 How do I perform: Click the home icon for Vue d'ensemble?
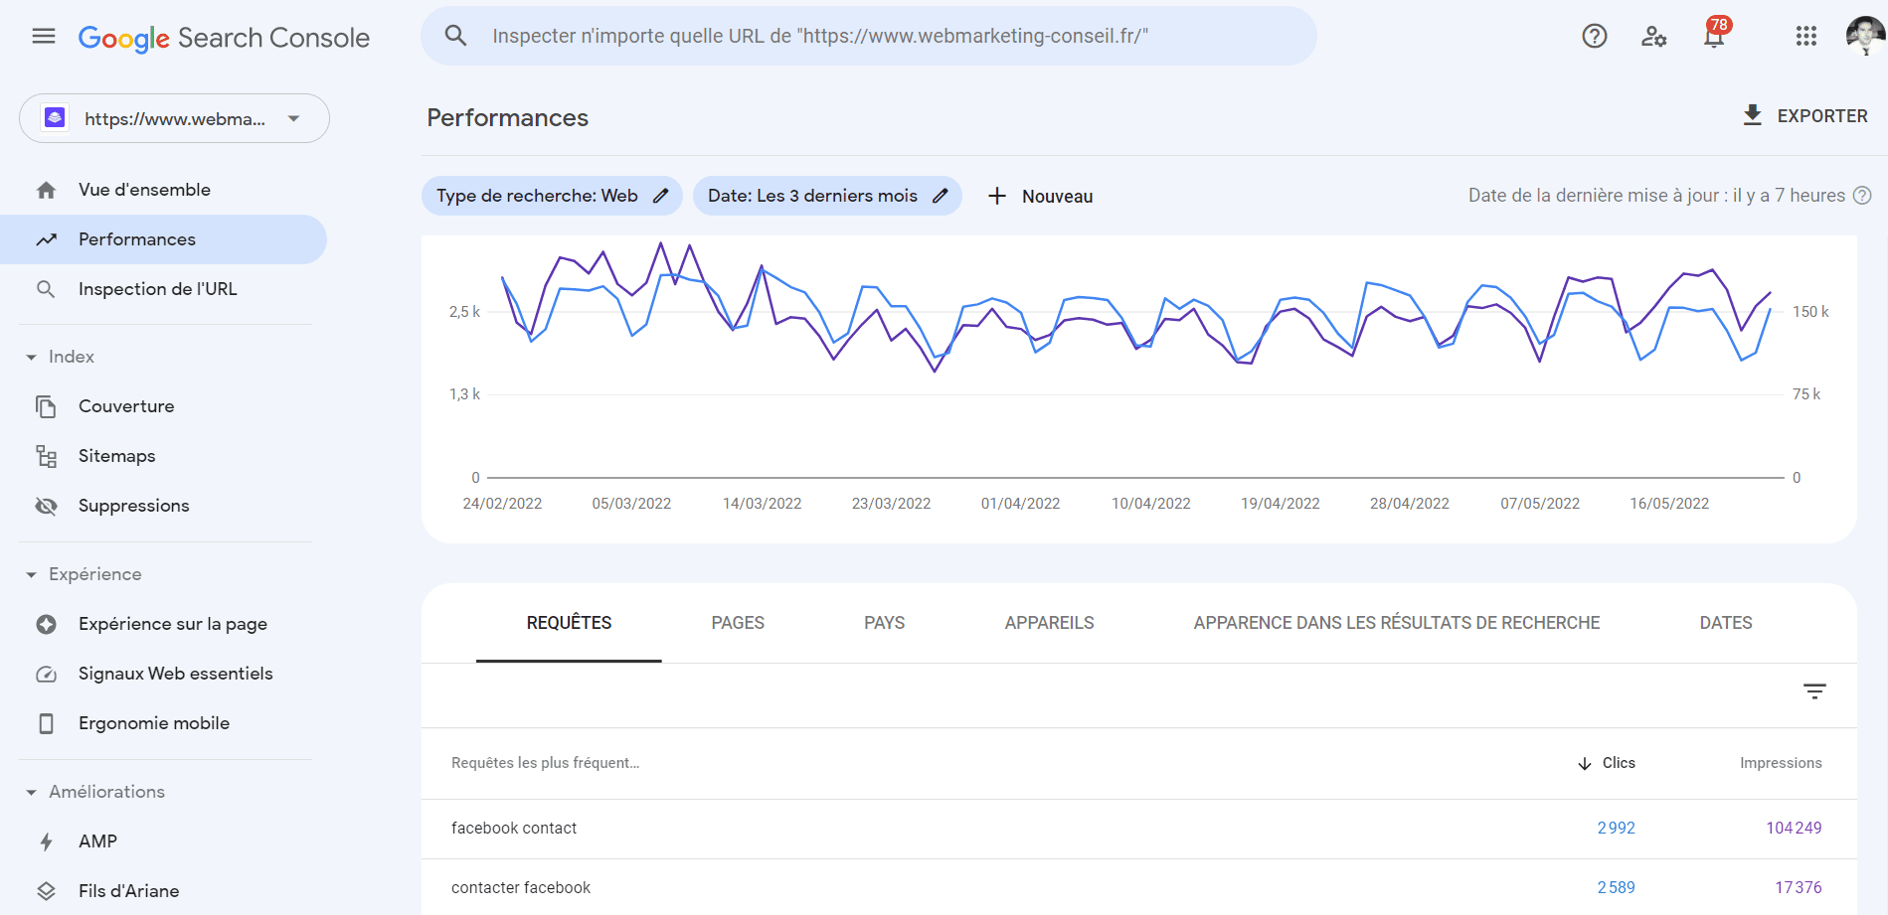click(x=46, y=190)
